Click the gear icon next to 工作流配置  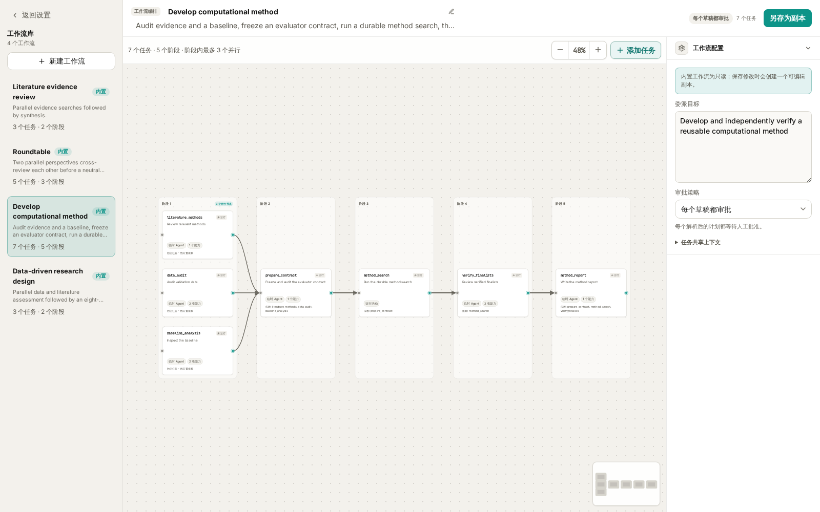682,48
